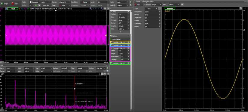Collapse the Time panel using the up arrow

[x=120, y=32]
